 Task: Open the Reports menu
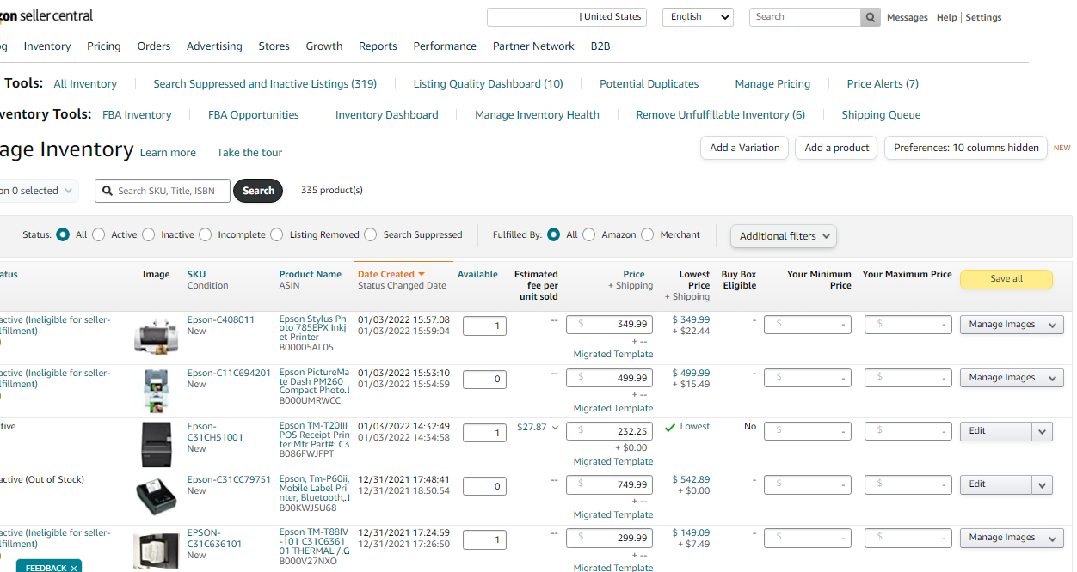(x=378, y=46)
